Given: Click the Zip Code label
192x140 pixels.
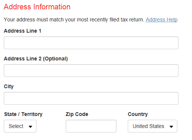Looking at the screenshot, I should 77,114.
